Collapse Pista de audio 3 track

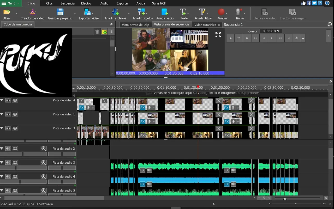2,163
